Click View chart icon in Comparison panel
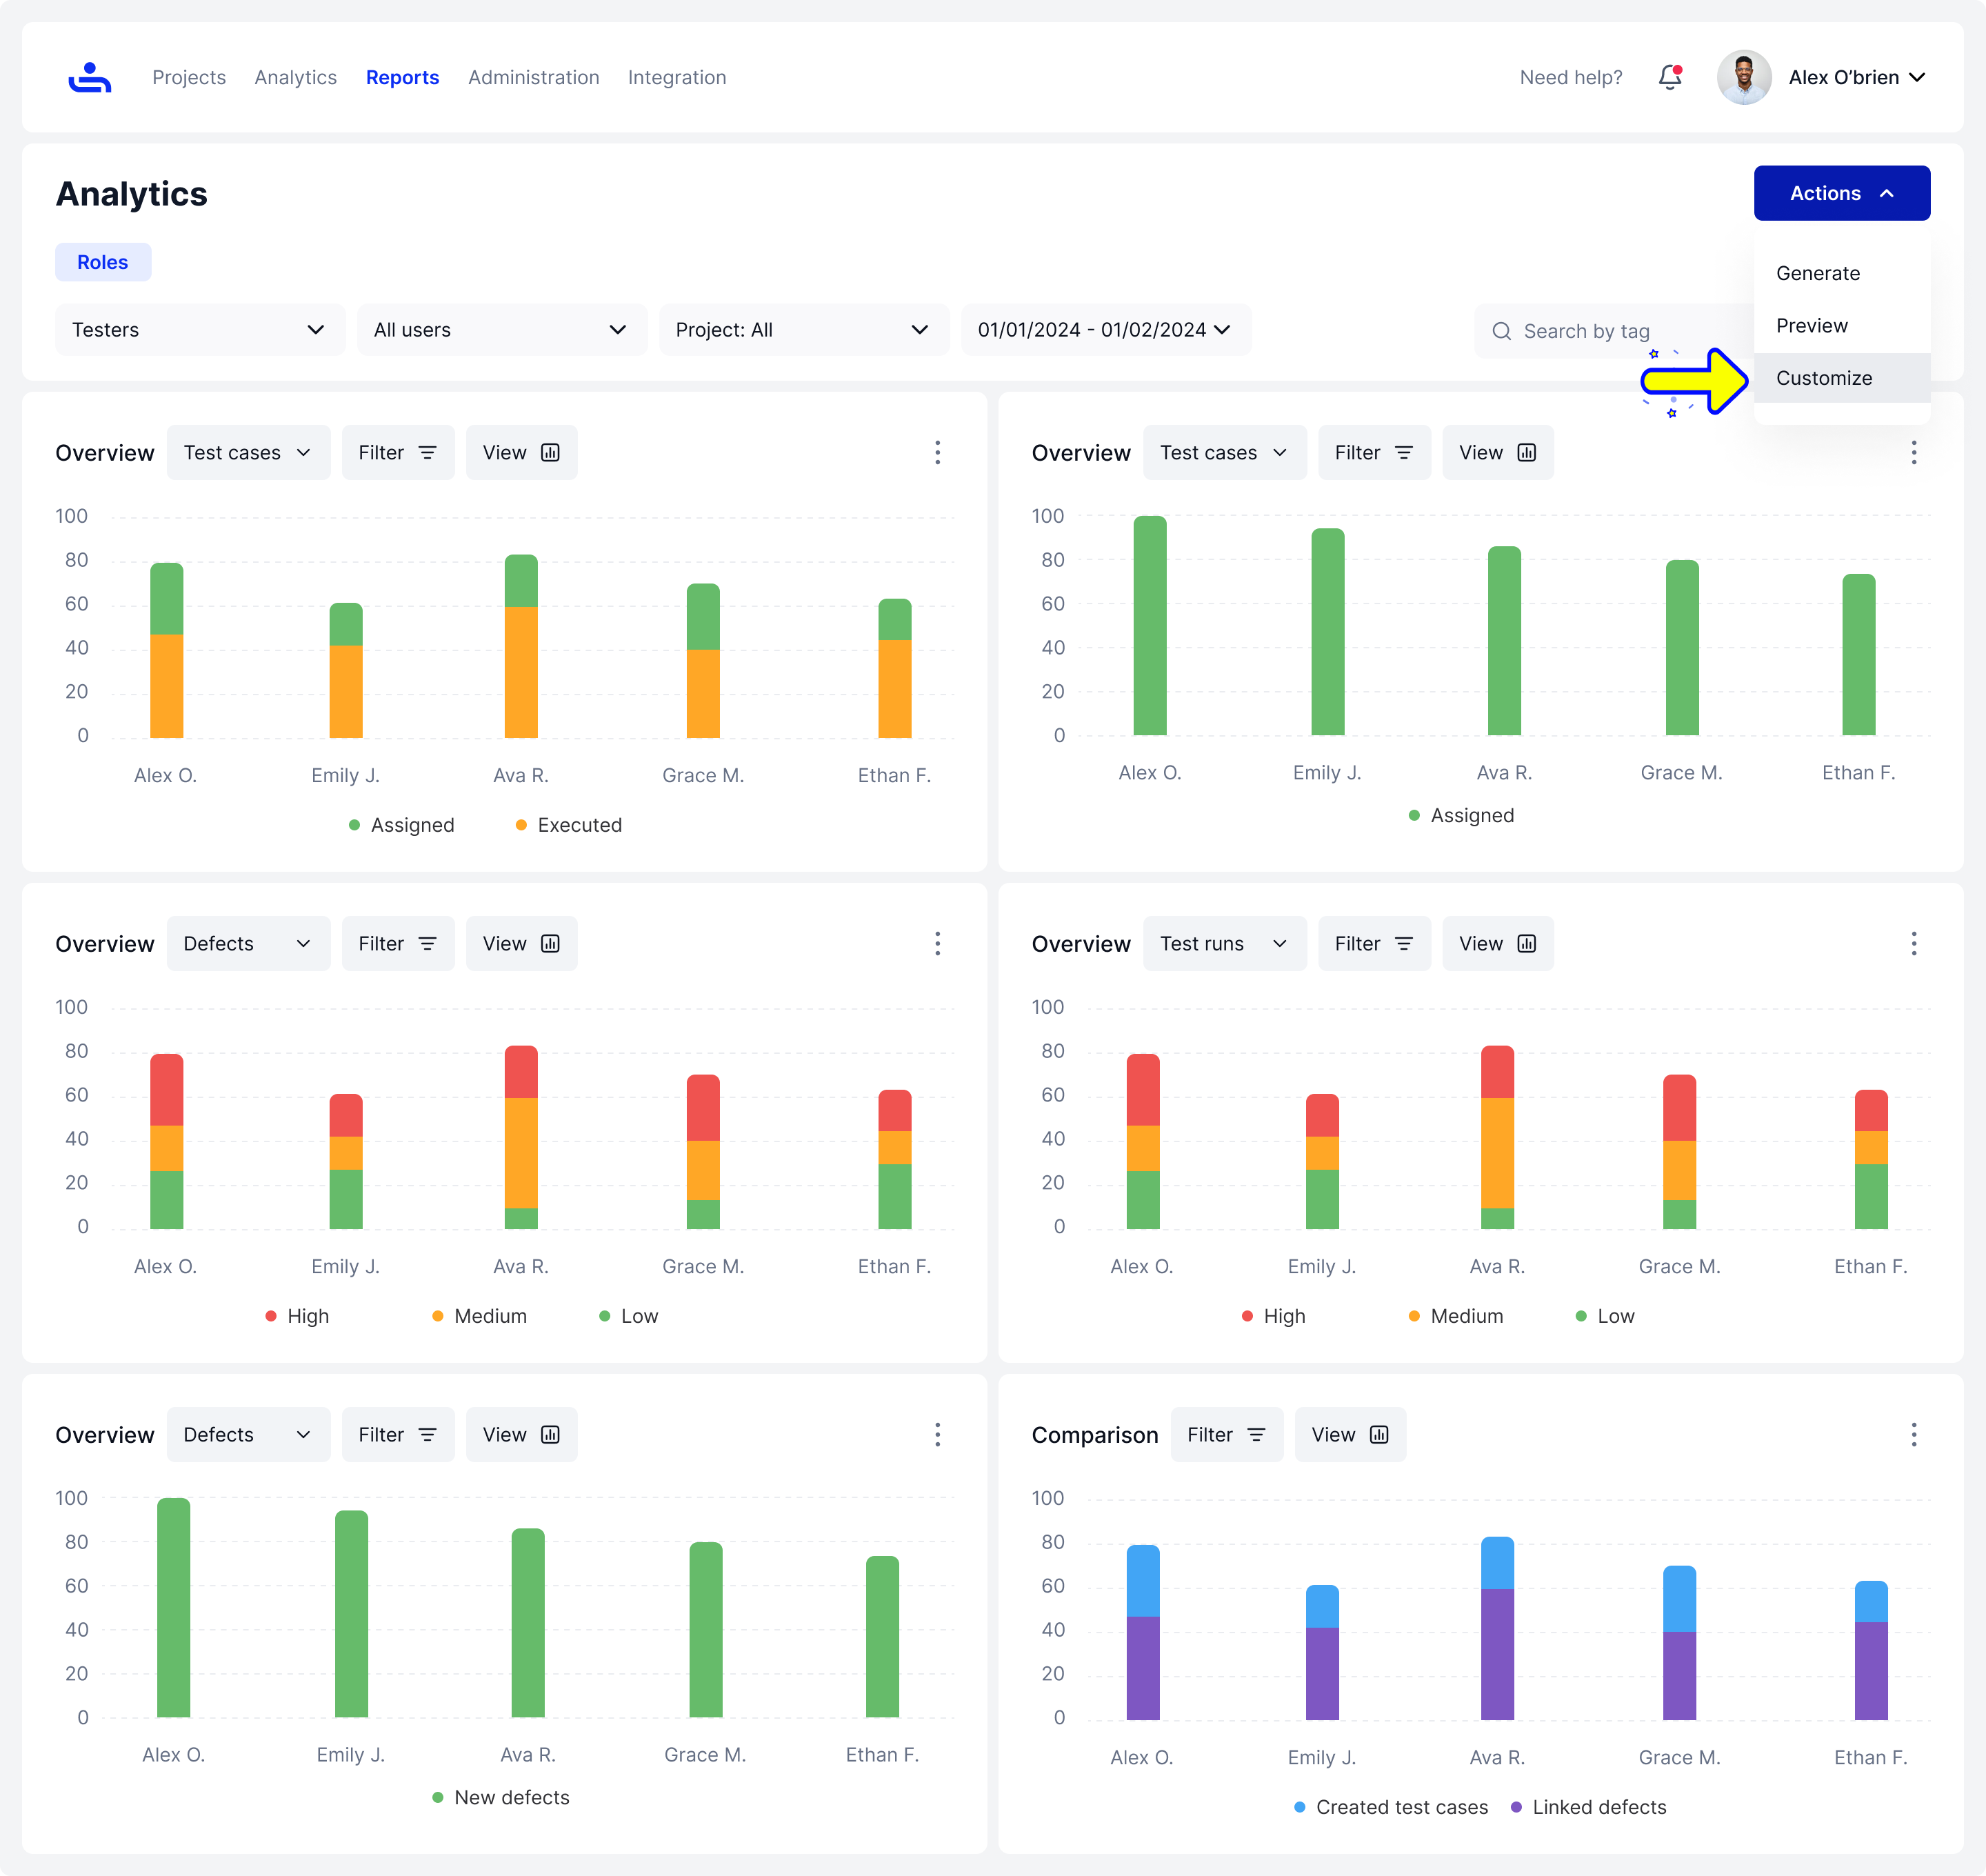The width and height of the screenshot is (1986, 1876). click(1379, 1435)
